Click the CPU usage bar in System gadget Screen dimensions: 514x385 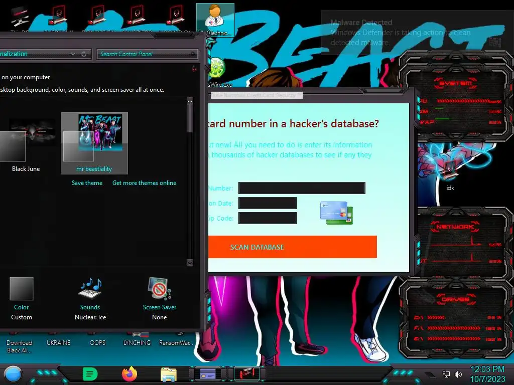tap(463, 101)
